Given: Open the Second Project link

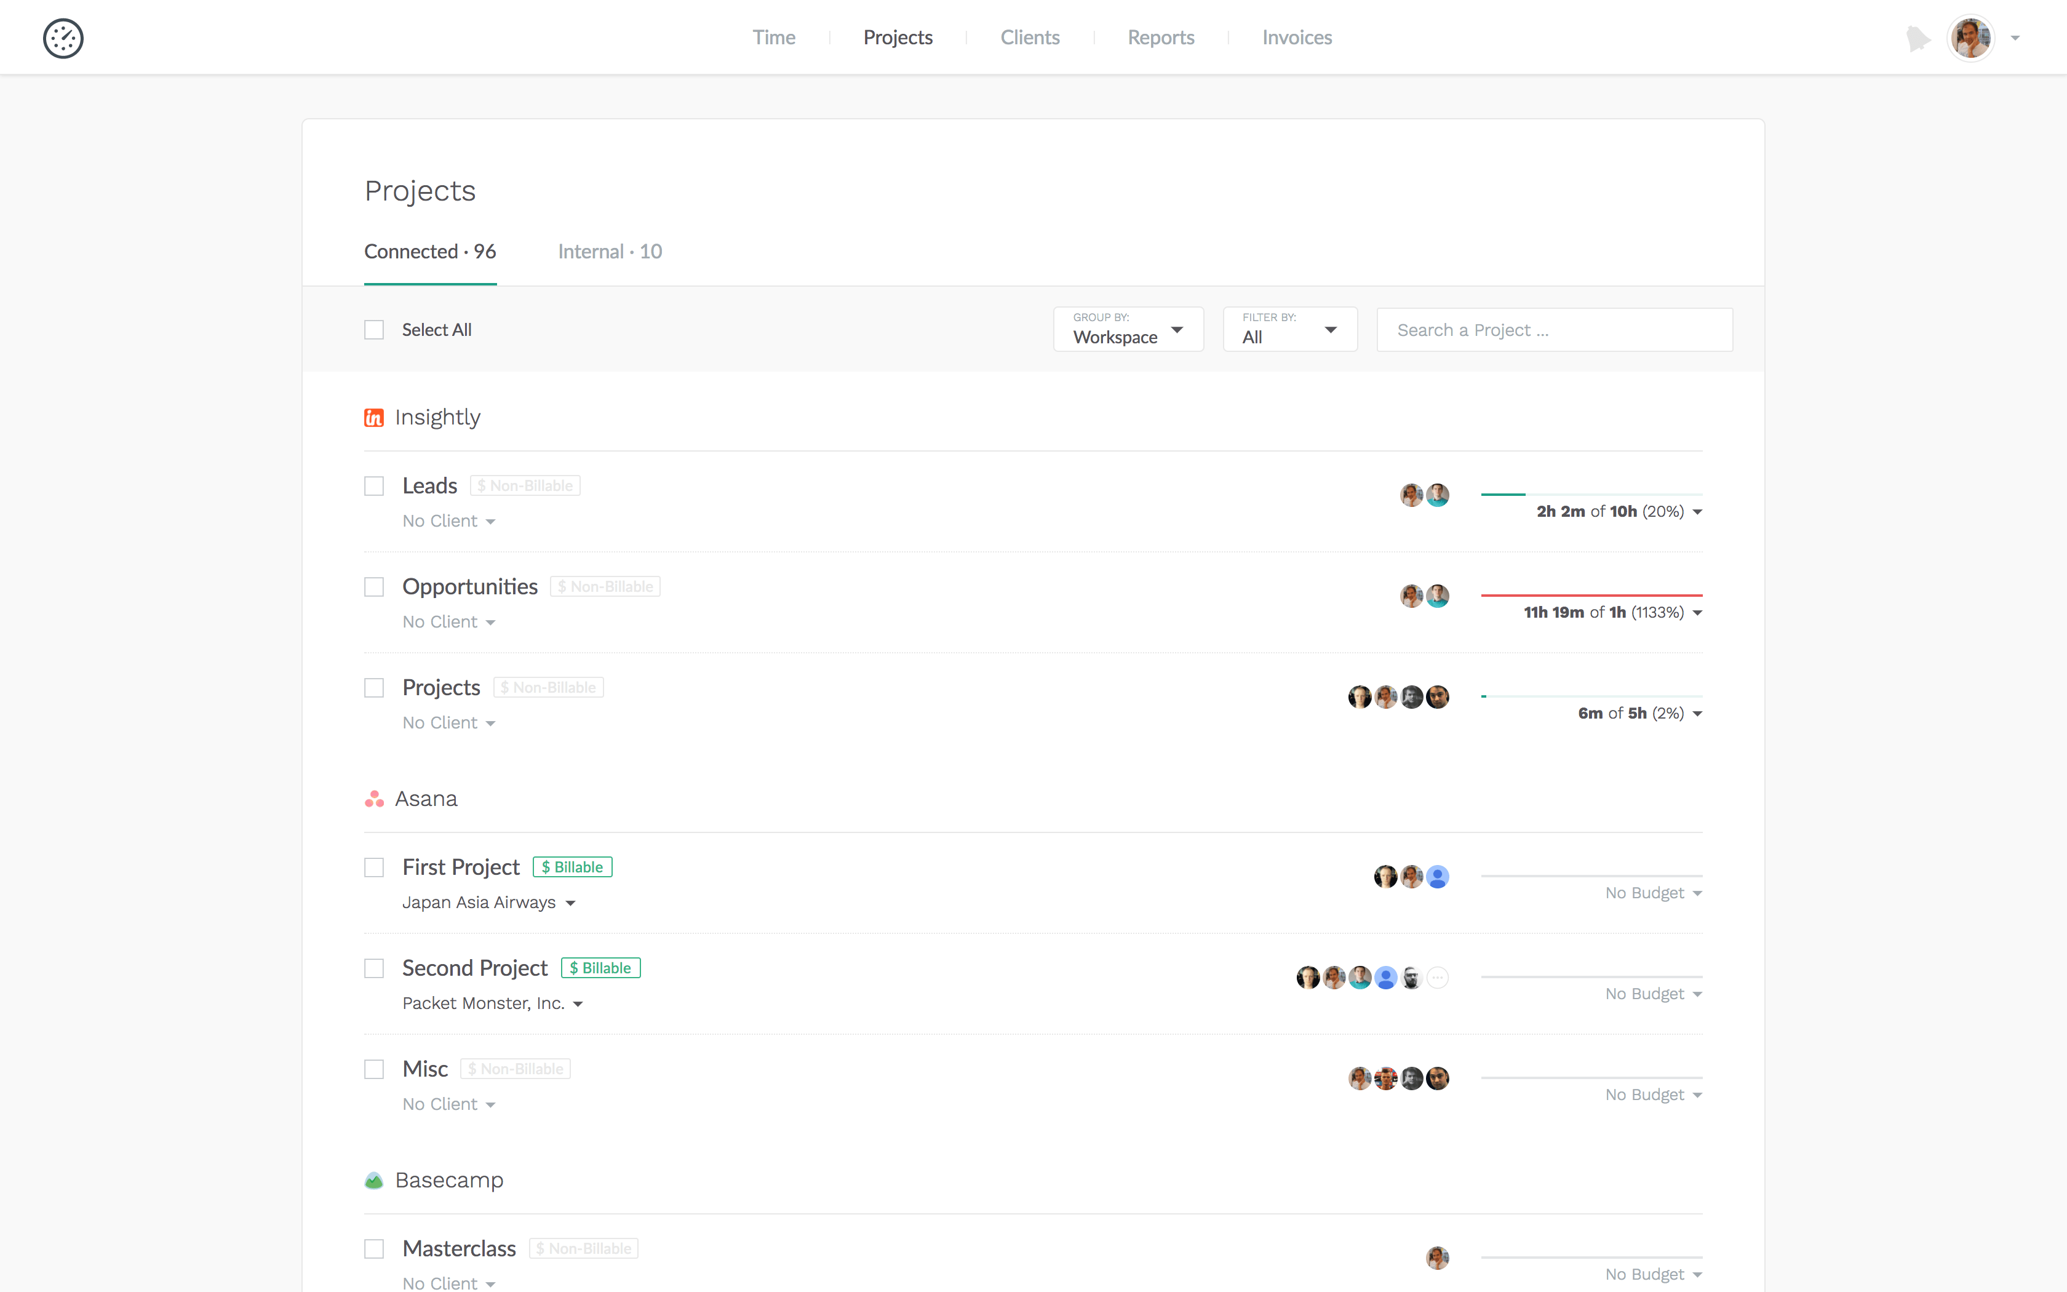Looking at the screenshot, I should (x=475, y=967).
